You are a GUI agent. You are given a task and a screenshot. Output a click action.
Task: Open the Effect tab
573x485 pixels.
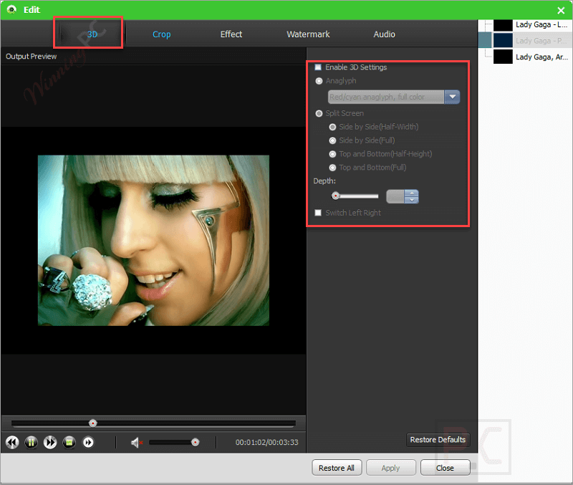click(231, 34)
